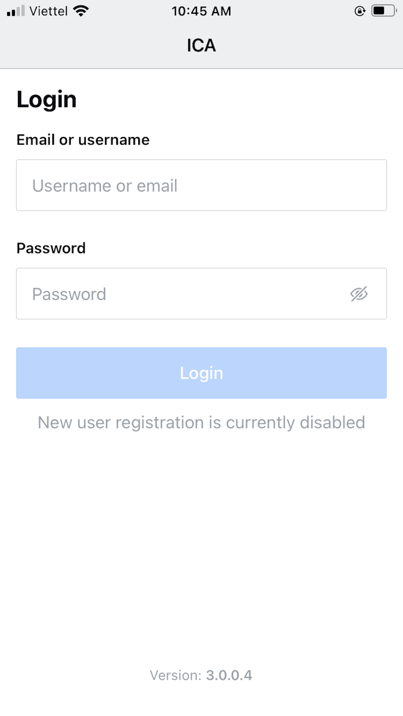The width and height of the screenshot is (403, 716).
Task: Click the Viettel carrier label
Action: [x=47, y=11]
